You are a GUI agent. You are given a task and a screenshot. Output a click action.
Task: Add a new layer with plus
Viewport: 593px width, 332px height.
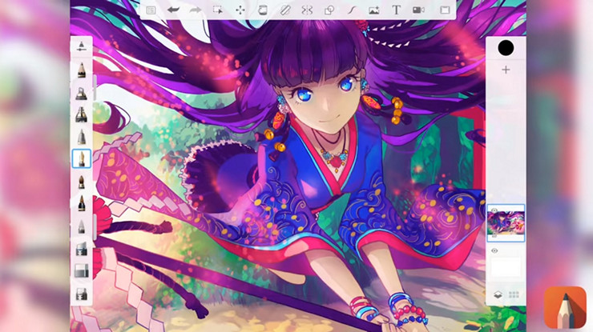(506, 70)
